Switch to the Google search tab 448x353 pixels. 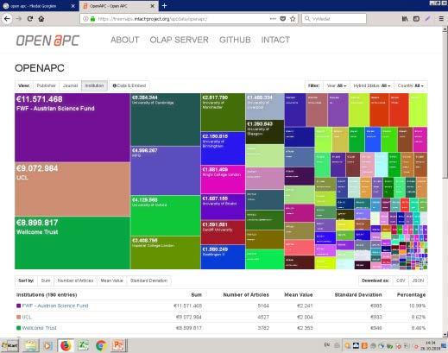pos(40,6)
